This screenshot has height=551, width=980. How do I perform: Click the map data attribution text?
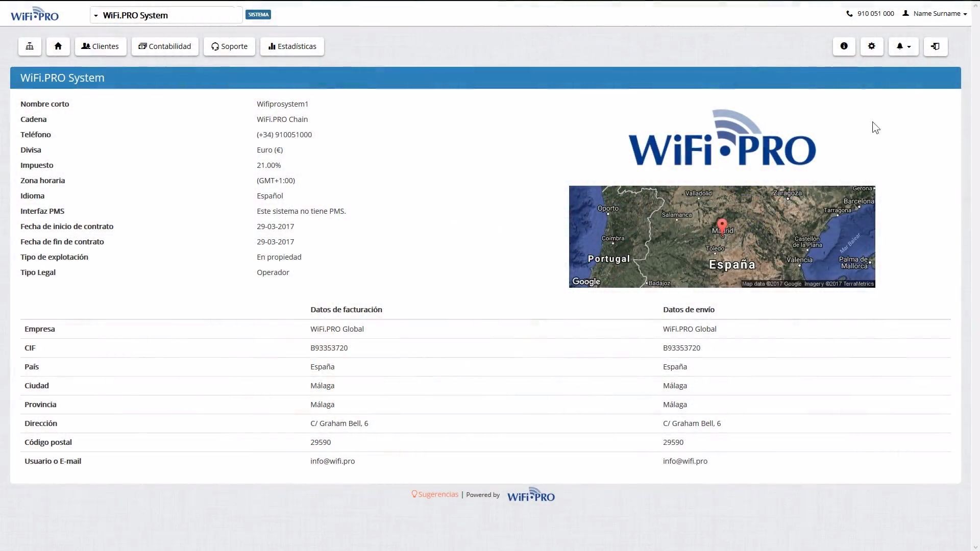click(x=808, y=284)
